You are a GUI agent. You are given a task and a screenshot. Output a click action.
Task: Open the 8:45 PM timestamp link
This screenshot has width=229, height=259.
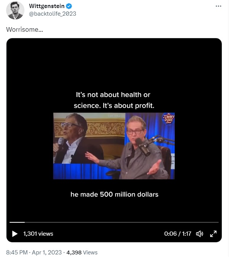[17, 253]
